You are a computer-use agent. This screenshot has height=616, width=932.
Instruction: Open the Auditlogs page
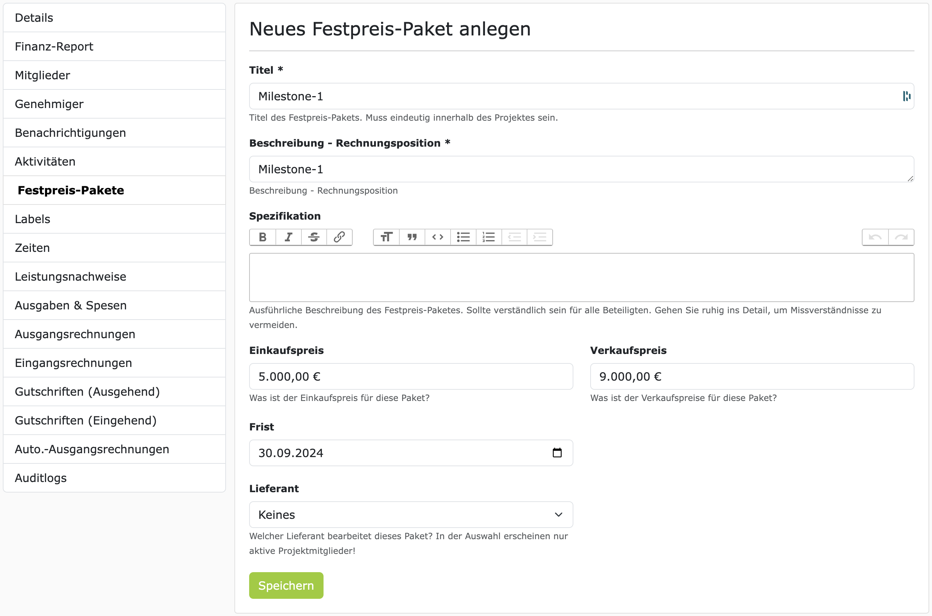40,478
